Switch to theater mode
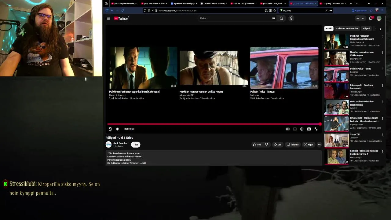The image size is (391, 220). [x=309, y=129]
